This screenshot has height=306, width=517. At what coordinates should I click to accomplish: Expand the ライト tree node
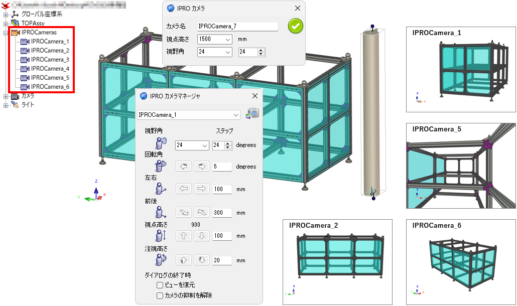click(x=6, y=105)
